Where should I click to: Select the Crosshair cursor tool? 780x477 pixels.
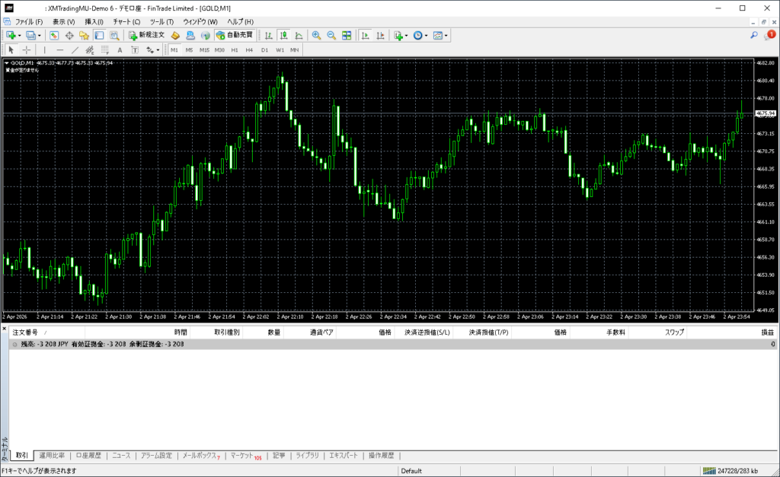[x=27, y=50]
